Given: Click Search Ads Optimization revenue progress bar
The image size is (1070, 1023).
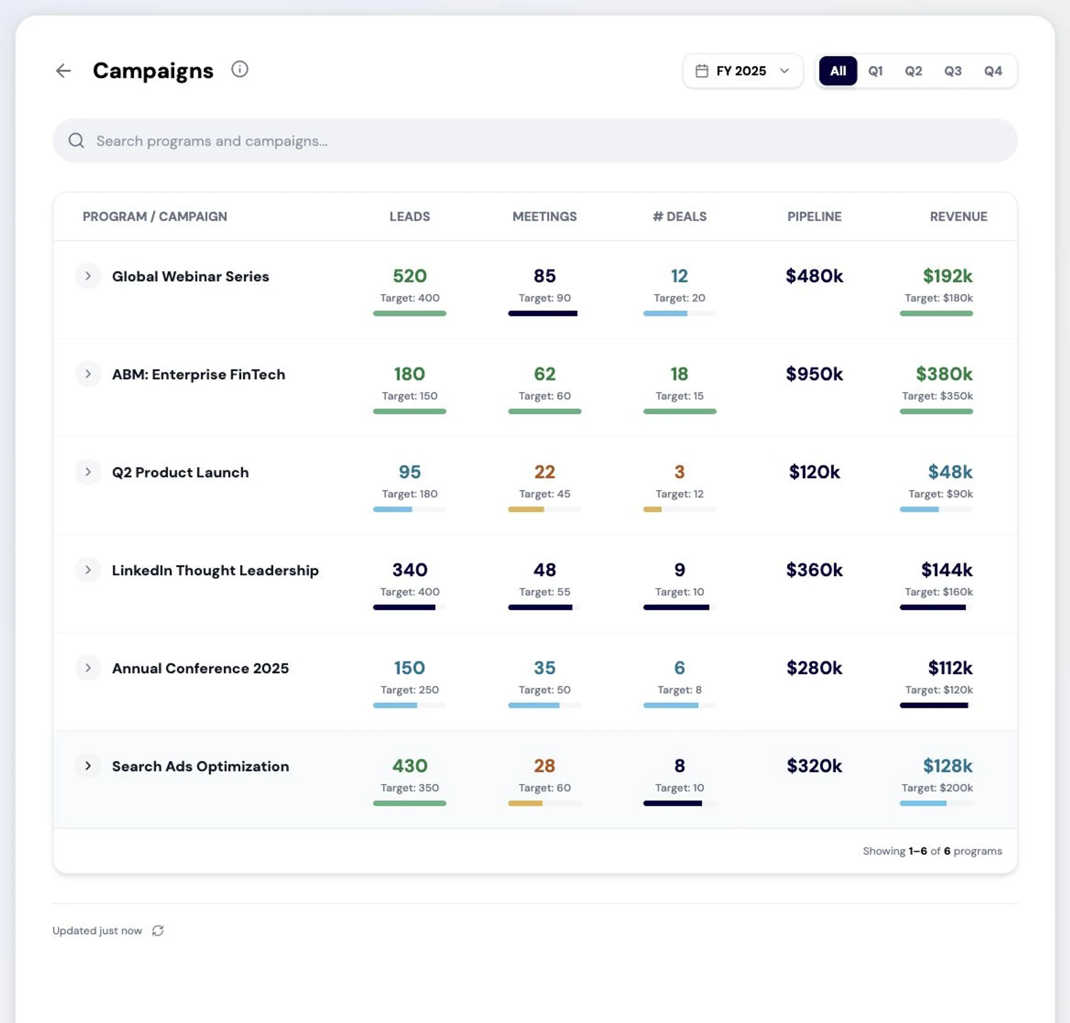Looking at the screenshot, I should click(936, 803).
